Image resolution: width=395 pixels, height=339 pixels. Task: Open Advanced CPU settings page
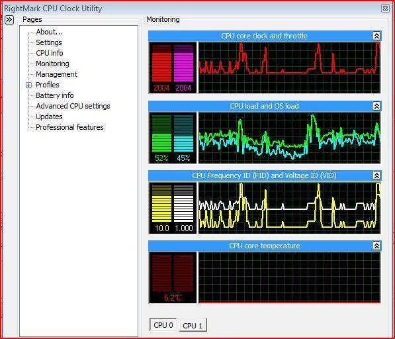coord(73,106)
